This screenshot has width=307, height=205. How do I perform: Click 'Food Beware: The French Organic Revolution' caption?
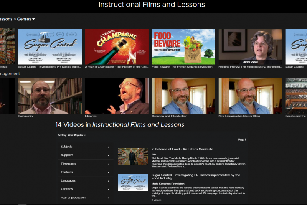pos(182,67)
